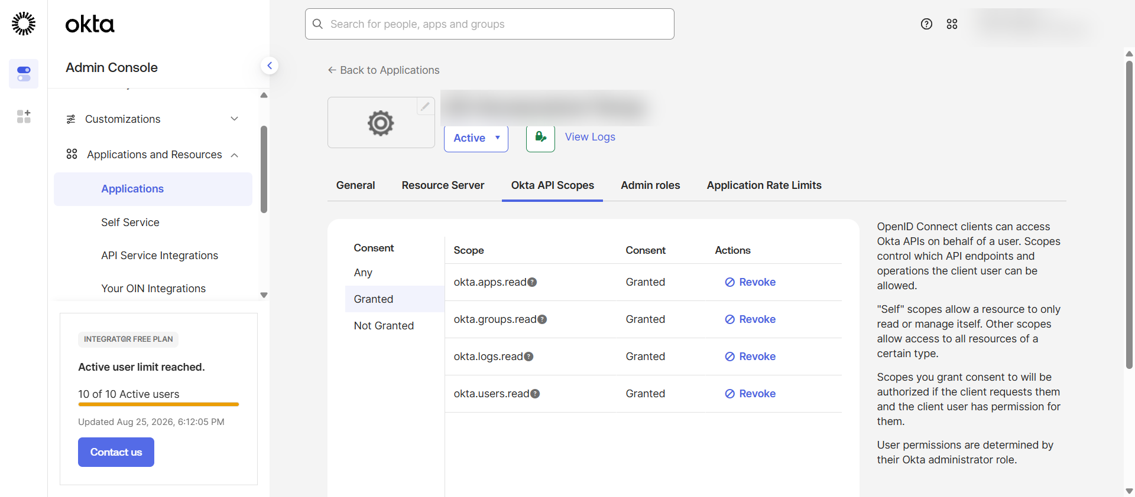Revoke the okta.groups.read scope
The image size is (1135, 497).
coord(750,319)
